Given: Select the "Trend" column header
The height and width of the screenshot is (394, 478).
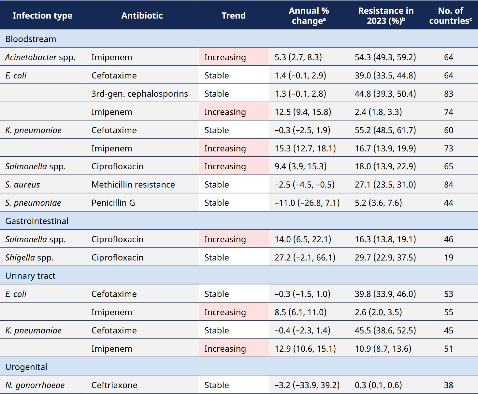Looking at the screenshot, I should click(x=234, y=16).
